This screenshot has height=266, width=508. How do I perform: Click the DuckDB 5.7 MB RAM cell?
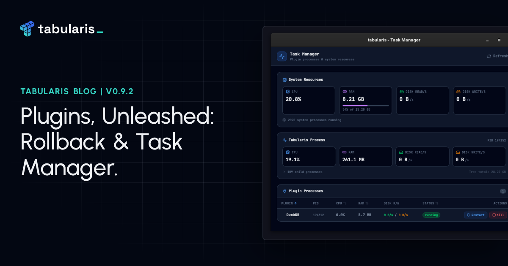click(x=364, y=215)
